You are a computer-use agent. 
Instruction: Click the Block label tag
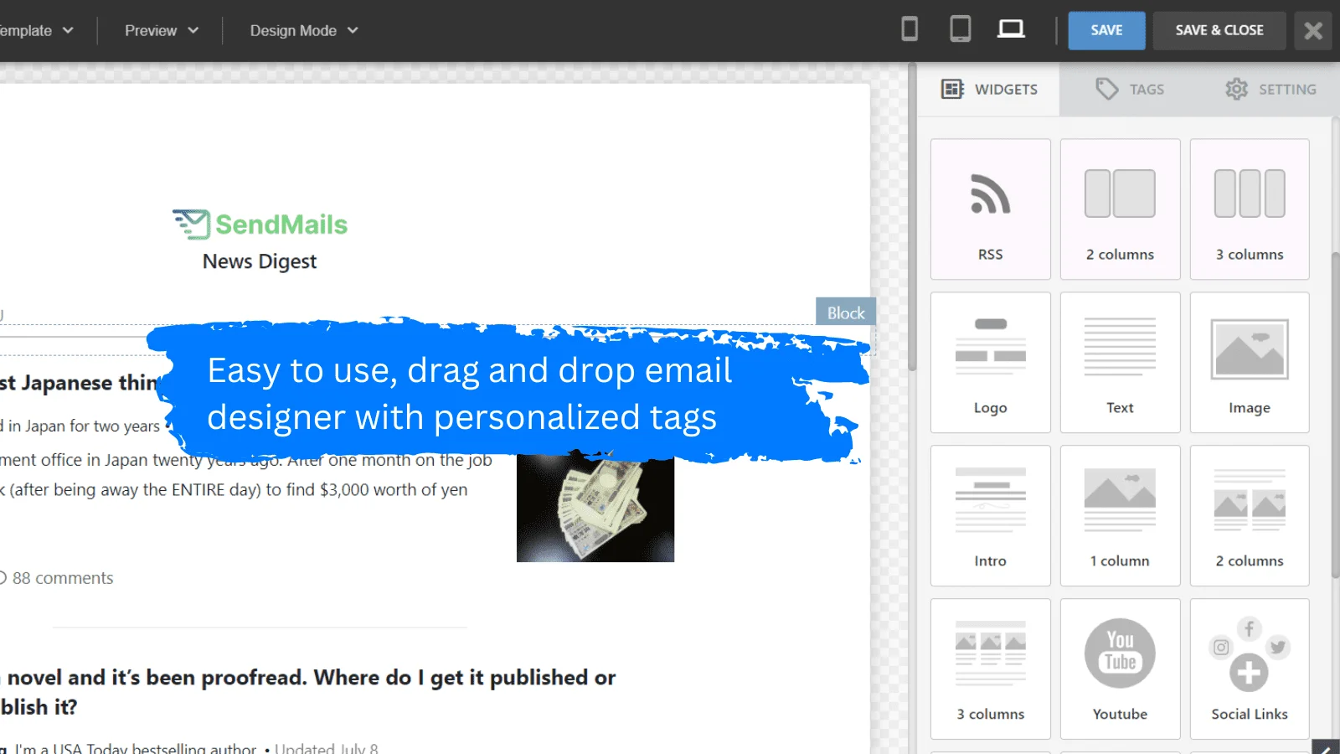[846, 312]
